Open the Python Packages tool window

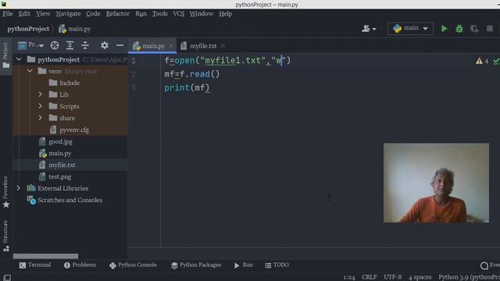(196, 265)
